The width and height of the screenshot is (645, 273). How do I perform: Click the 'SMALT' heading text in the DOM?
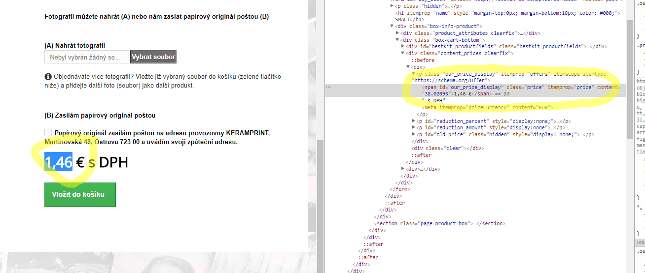403,20
